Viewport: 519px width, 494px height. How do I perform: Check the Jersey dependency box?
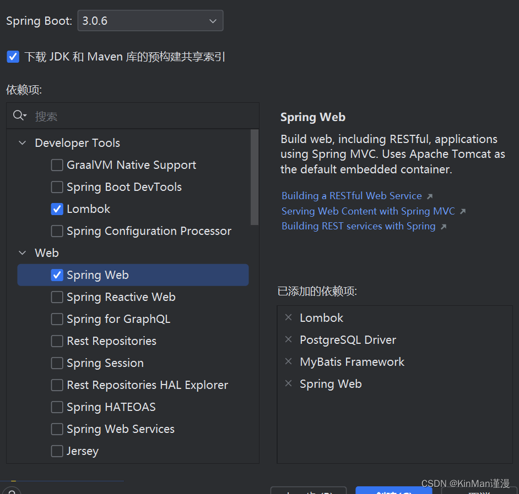coord(57,451)
